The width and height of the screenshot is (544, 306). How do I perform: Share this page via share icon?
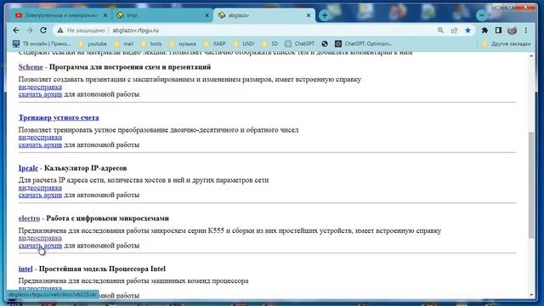(454, 31)
